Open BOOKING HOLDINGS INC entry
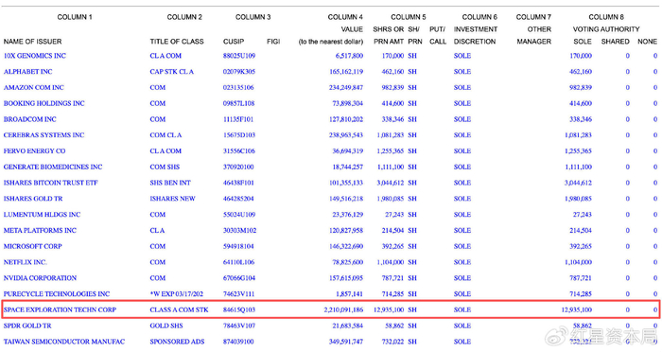The width and height of the screenshot is (662, 352). [x=44, y=103]
